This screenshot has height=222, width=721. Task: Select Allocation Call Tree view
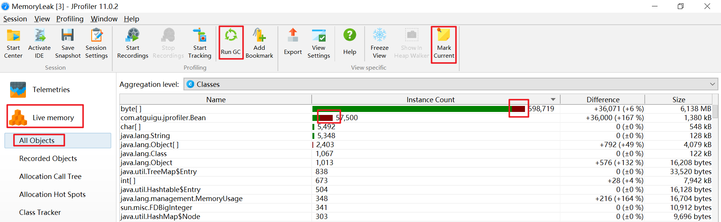[x=50, y=176]
